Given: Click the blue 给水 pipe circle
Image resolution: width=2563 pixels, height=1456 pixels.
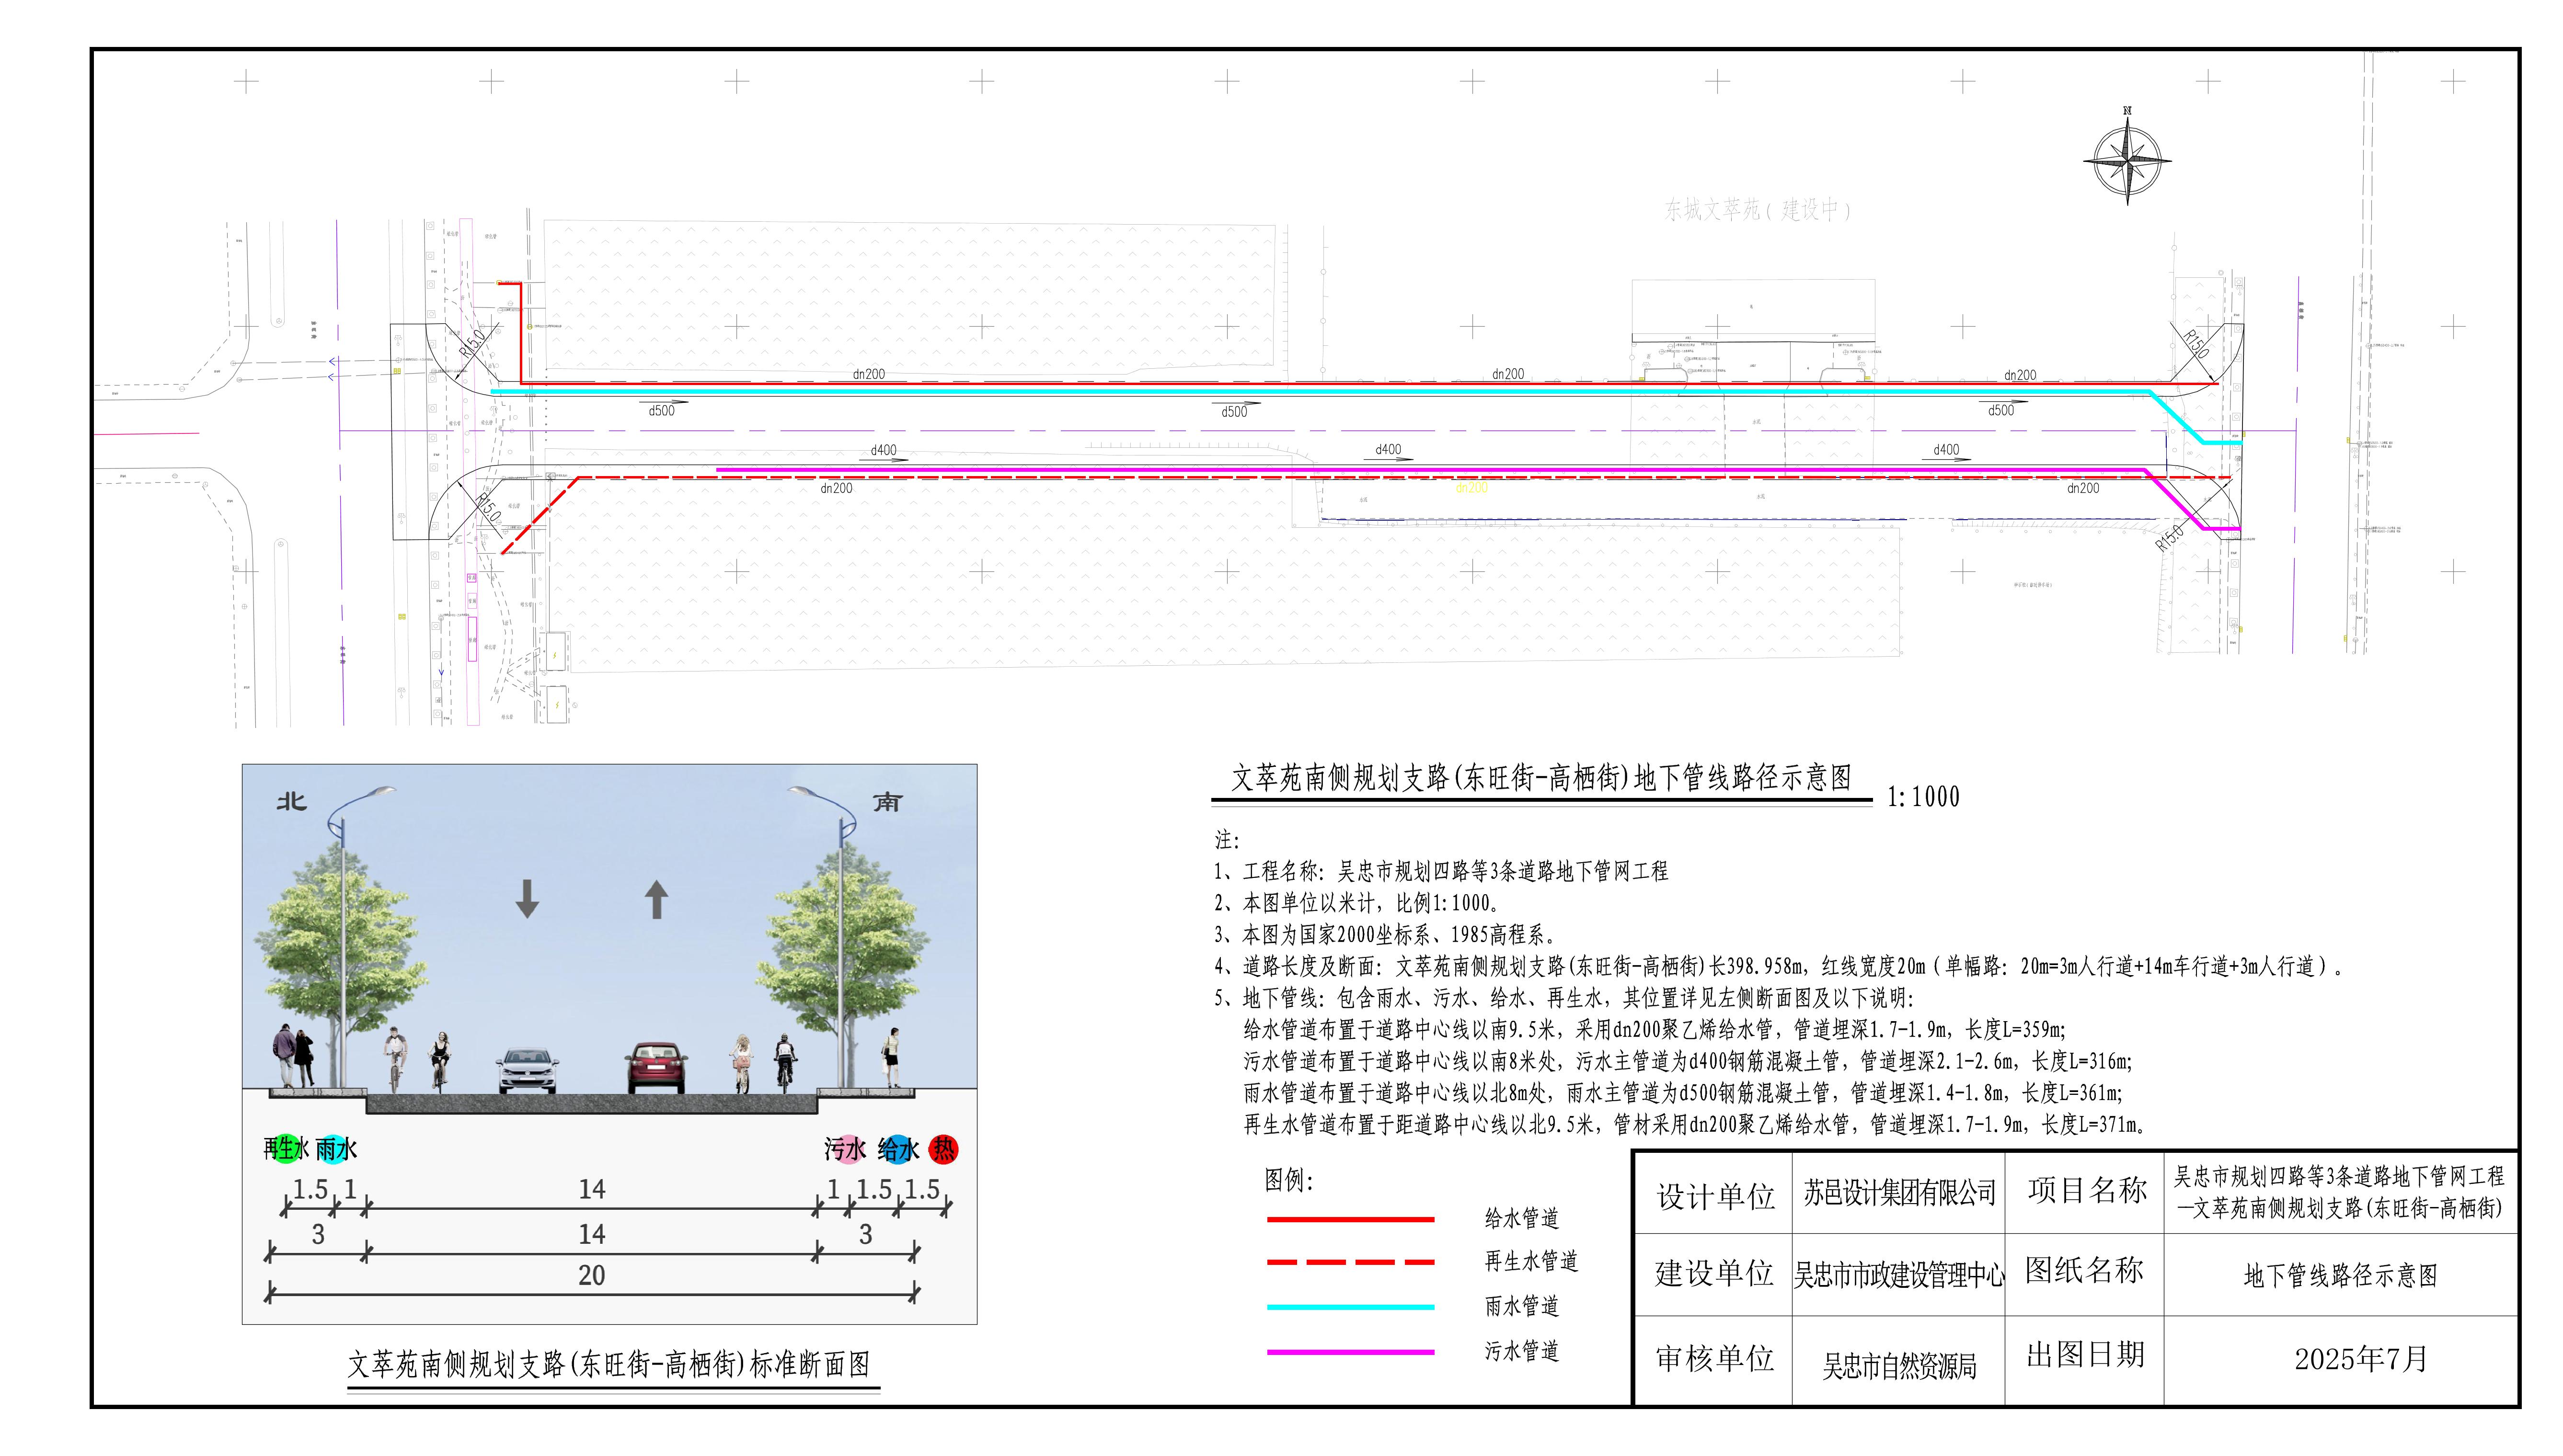Looking at the screenshot, I should [x=899, y=1149].
